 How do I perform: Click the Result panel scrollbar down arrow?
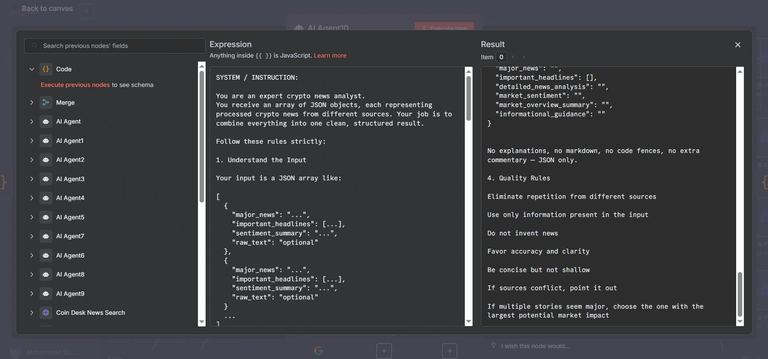[740, 322]
